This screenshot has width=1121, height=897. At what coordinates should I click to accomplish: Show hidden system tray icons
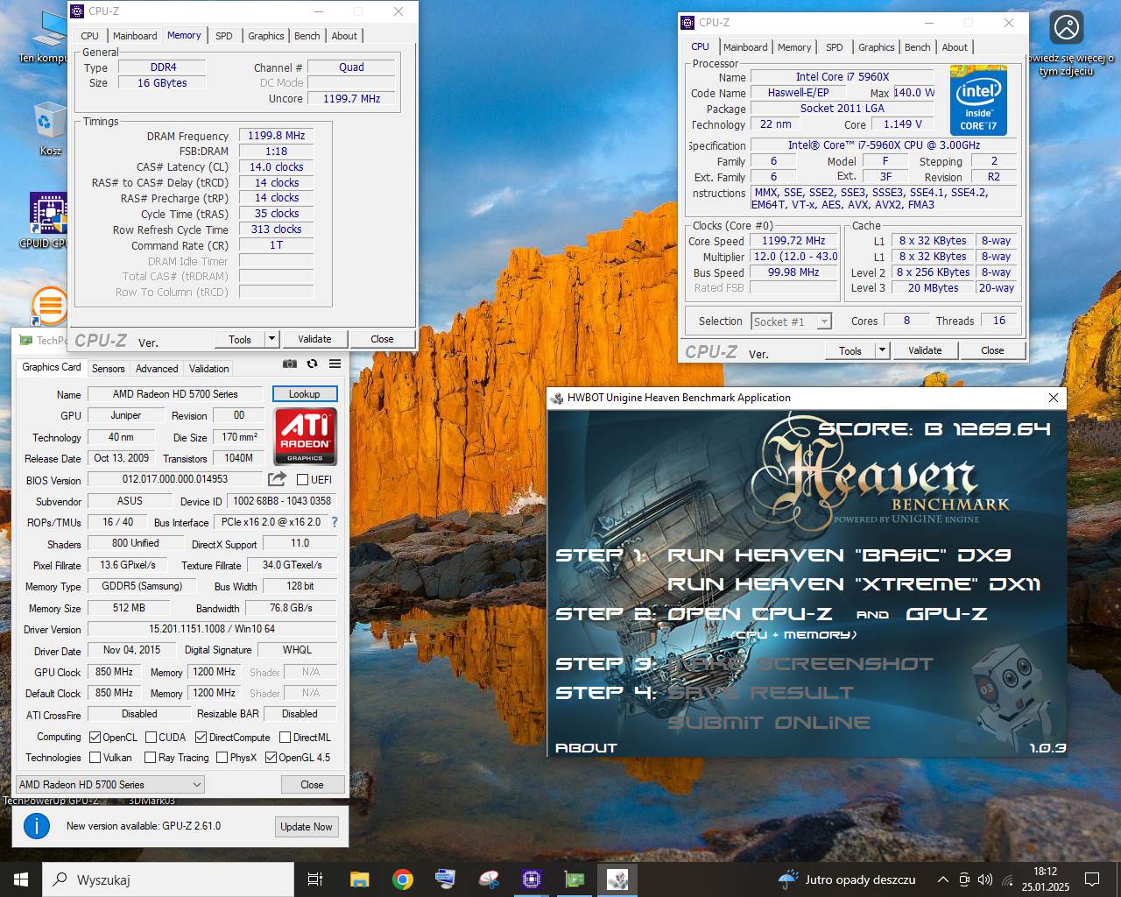pyautogui.click(x=942, y=879)
